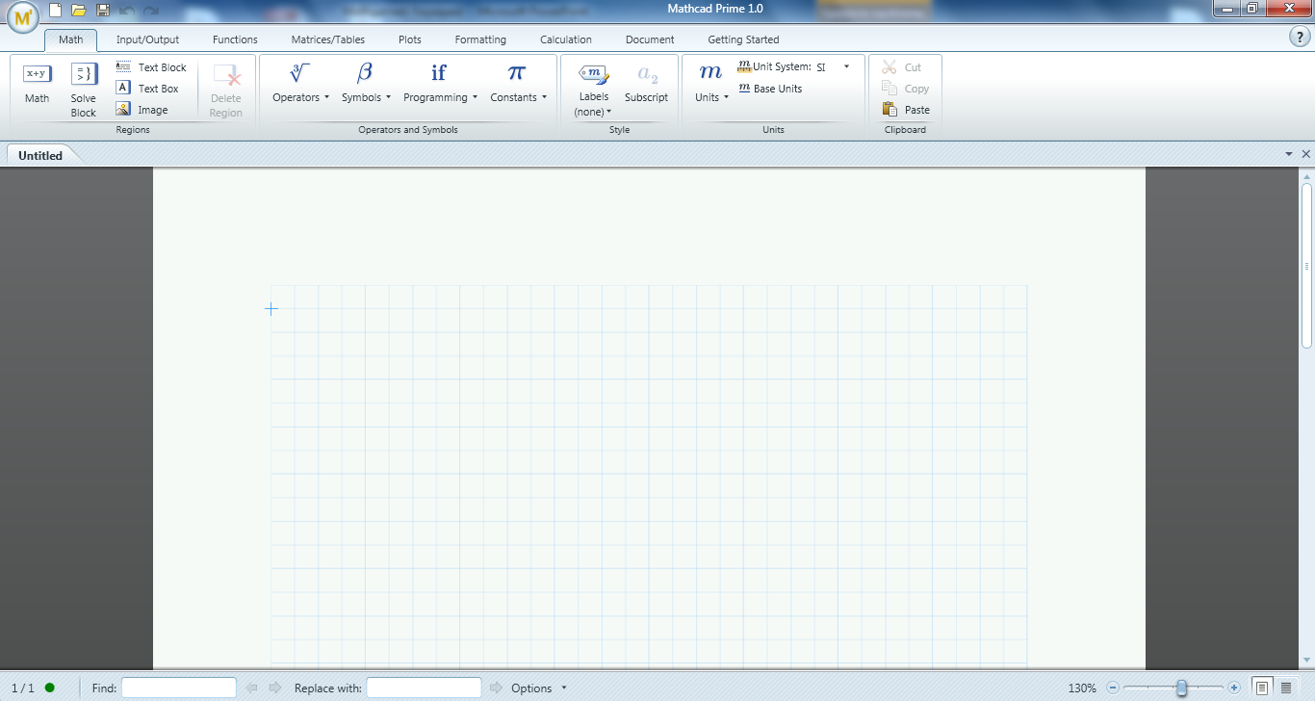Open file from quick access toolbar
Viewport: 1315px width, 701px height.
[79, 10]
